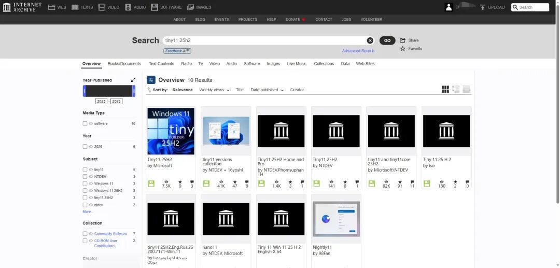Viewport: 560px width, 268px height.
Task: Clear the search query with X
Action: tap(370, 40)
